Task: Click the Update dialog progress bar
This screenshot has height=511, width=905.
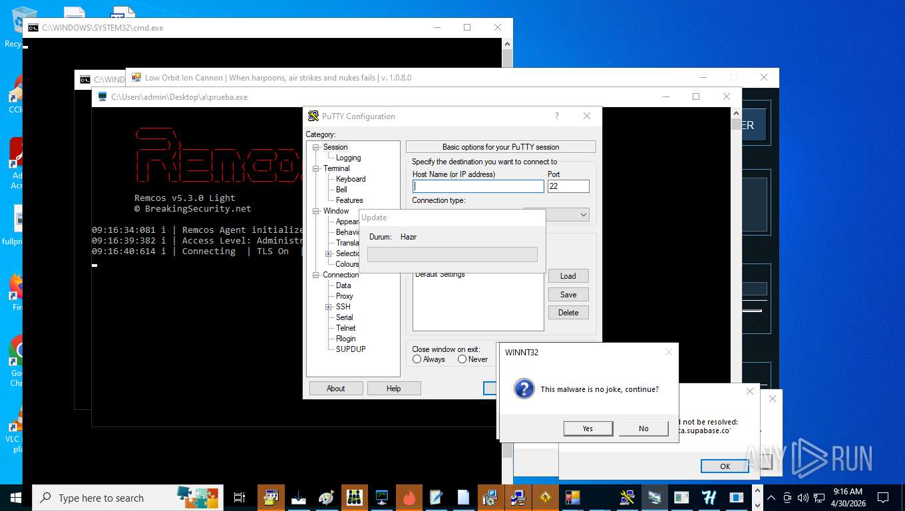Action: [452, 254]
